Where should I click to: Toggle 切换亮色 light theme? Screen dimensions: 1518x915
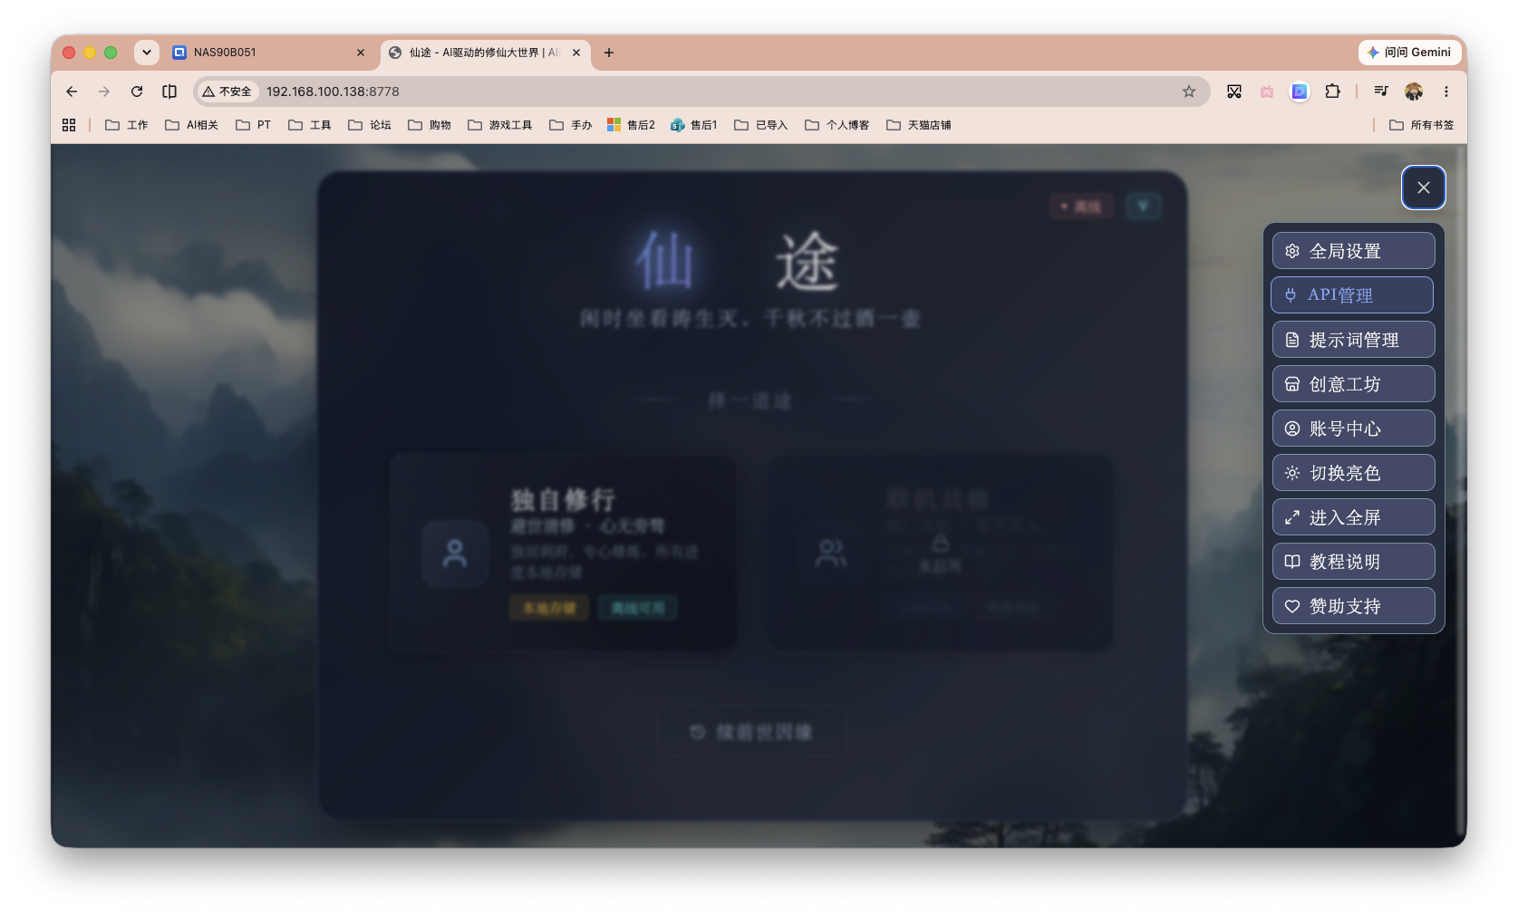(x=1353, y=473)
